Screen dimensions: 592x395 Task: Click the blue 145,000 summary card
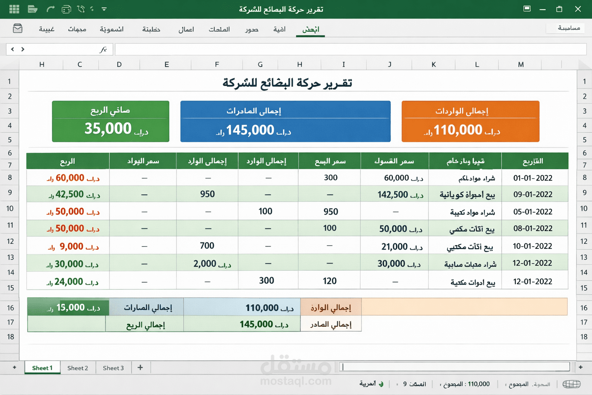[285, 122]
